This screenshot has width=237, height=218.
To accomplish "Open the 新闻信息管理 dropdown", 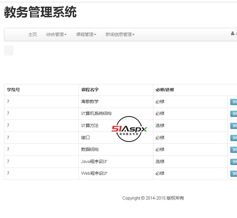I will pos(120,35).
